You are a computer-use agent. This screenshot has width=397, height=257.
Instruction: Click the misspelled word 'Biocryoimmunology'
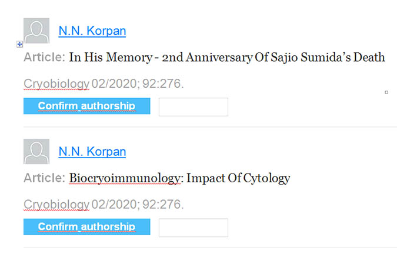pos(125,178)
